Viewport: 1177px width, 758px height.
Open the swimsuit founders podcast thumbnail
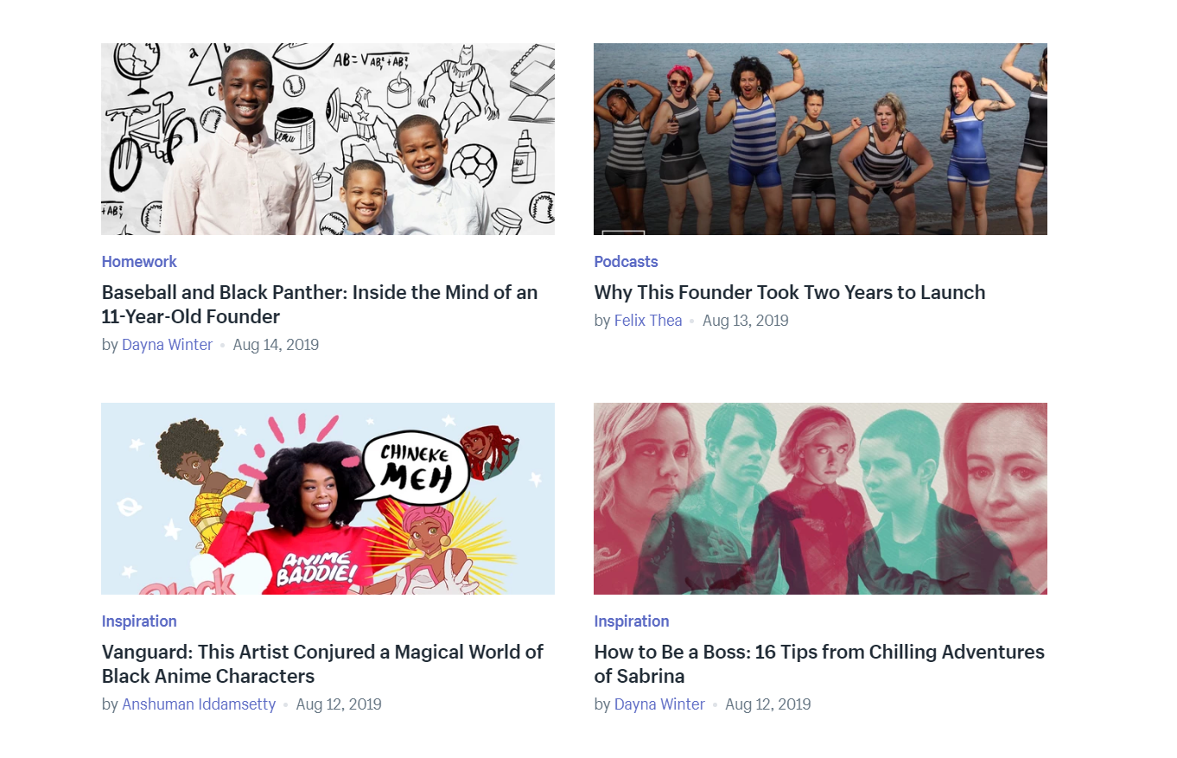point(820,139)
